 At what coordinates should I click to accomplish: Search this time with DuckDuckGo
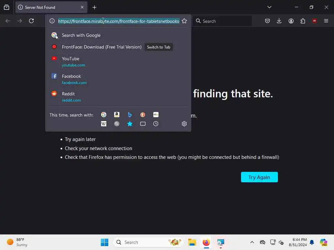(143, 115)
